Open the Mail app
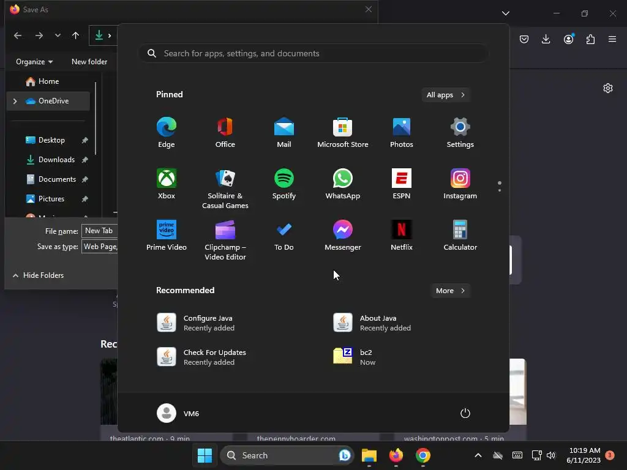 click(x=284, y=133)
